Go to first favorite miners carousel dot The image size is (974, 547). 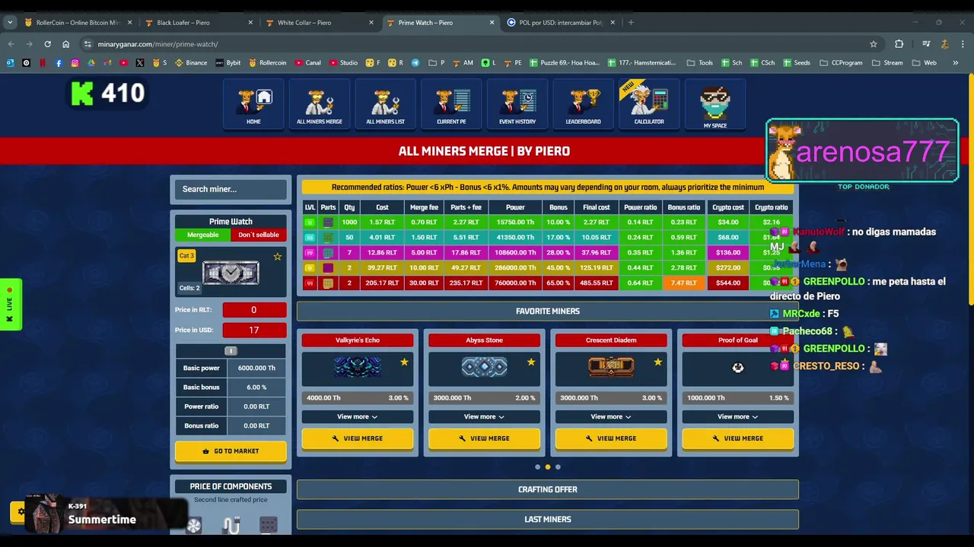point(537,467)
